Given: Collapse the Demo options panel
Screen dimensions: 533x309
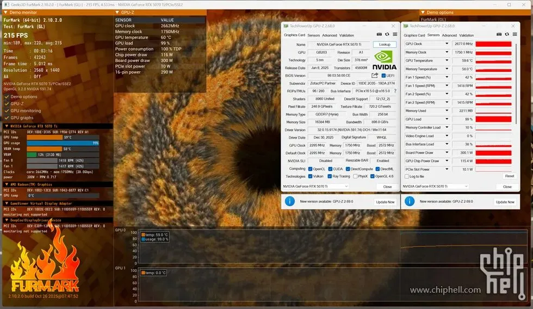Looking at the screenshot, I should pyautogui.click(x=423, y=12).
